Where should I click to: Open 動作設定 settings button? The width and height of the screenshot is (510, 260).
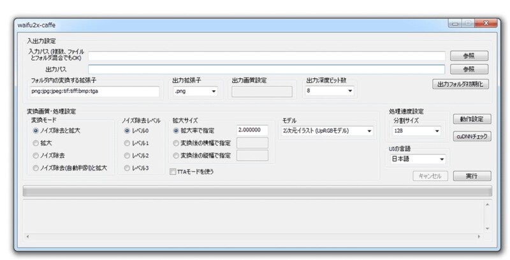(x=472, y=119)
